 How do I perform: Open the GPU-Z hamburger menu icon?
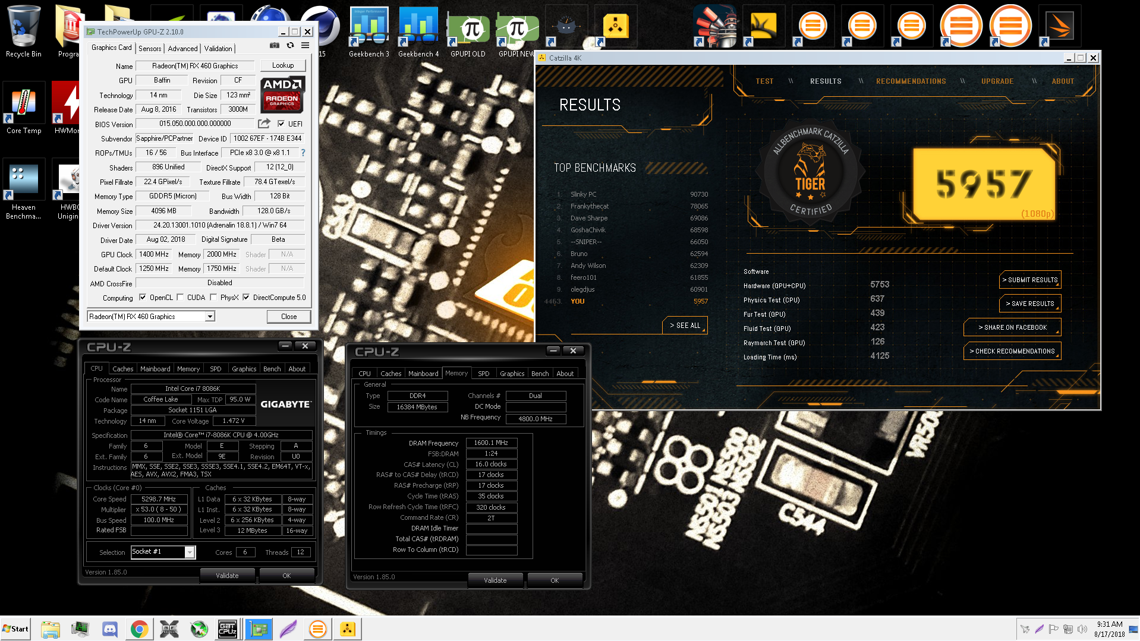click(305, 45)
